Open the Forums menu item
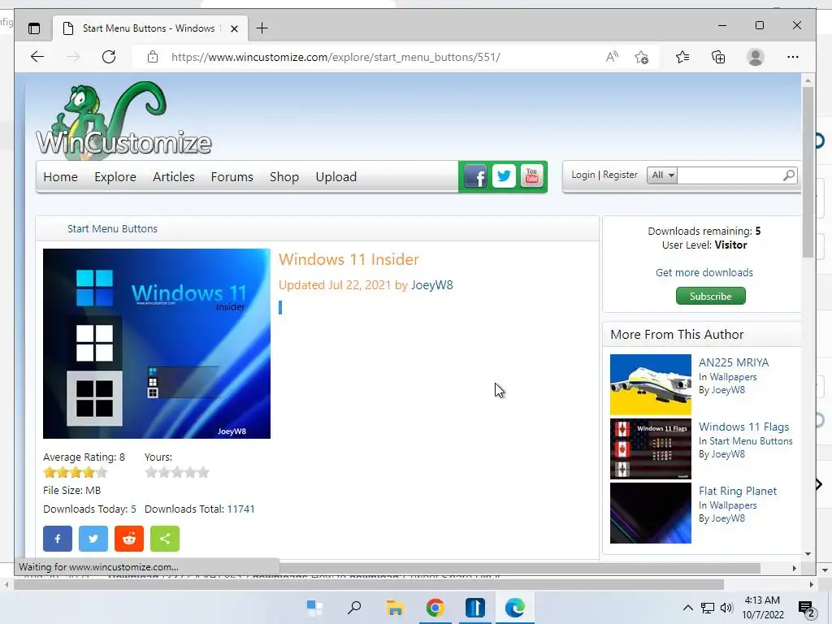The width and height of the screenshot is (832, 624). click(232, 176)
